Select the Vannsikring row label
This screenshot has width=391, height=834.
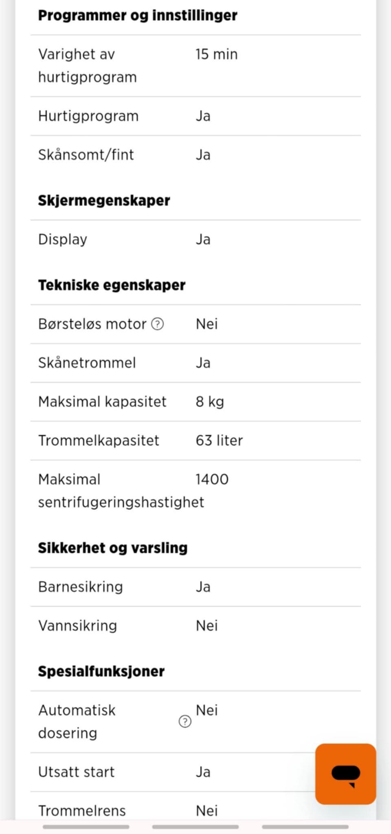pyautogui.click(x=77, y=625)
